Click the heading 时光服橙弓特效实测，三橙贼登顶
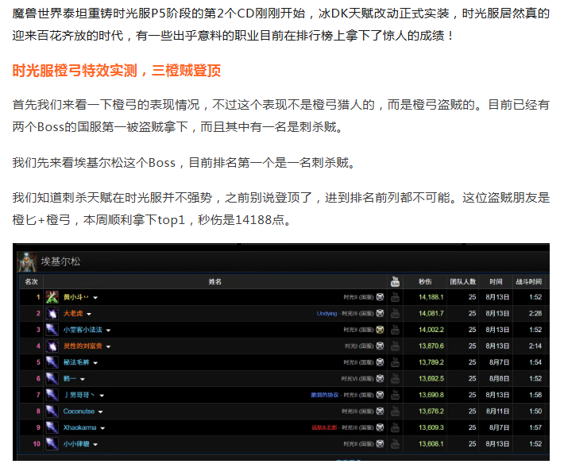The width and height of the screenshot is (564, 464). pyautogui.click(x=117, y=71)
